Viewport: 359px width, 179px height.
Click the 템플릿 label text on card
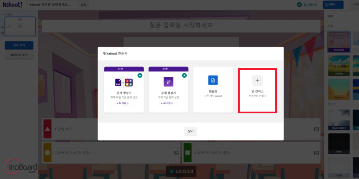(213, 91)
